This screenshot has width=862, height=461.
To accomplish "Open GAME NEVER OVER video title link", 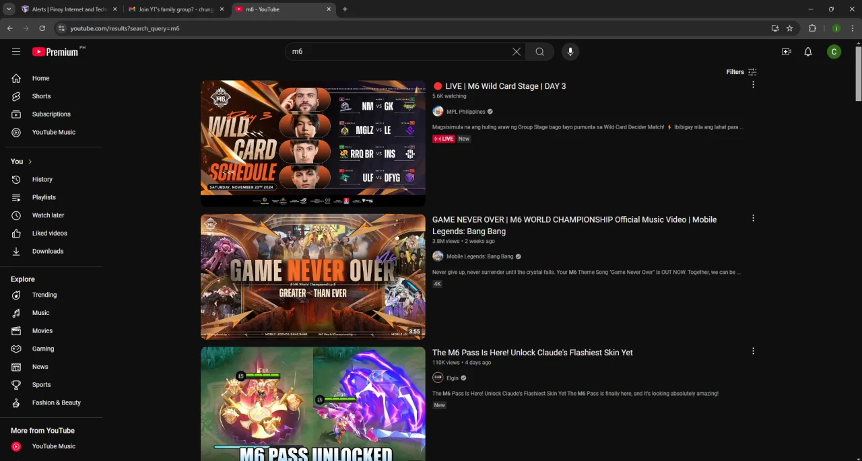I will coord(574,225).
